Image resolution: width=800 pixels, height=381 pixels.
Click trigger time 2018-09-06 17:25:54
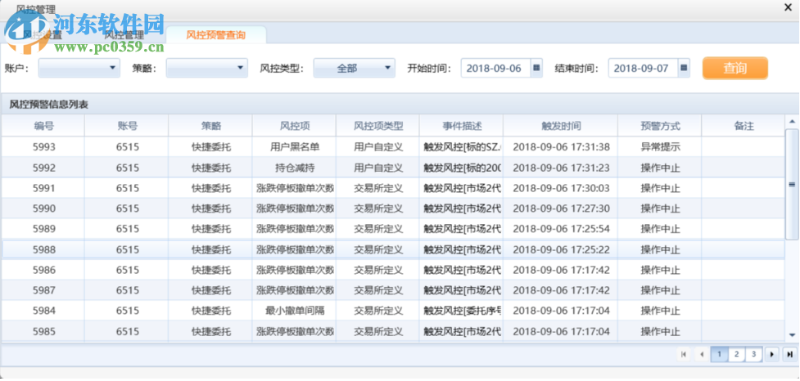(561, 229)
